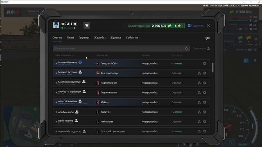Viewport: 262px width, 147px height.
Task: Open the Жалобы tab
Action: 100,38
